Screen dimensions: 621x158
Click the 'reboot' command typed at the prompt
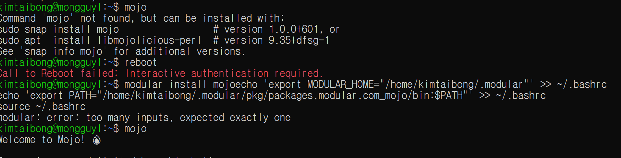[140, 62]
